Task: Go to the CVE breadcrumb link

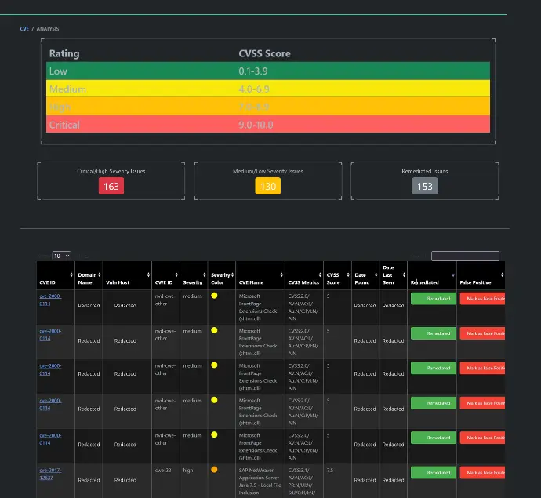Action: (24, 29)
